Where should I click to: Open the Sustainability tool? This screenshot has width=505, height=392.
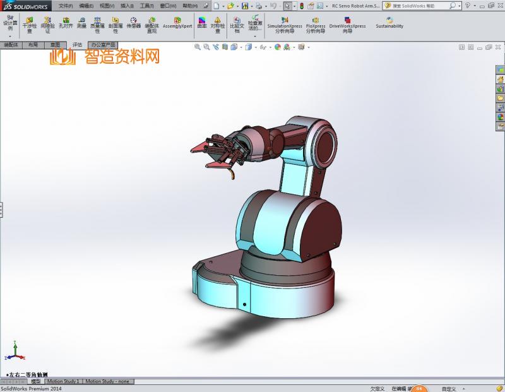click(x=389, y=23)
